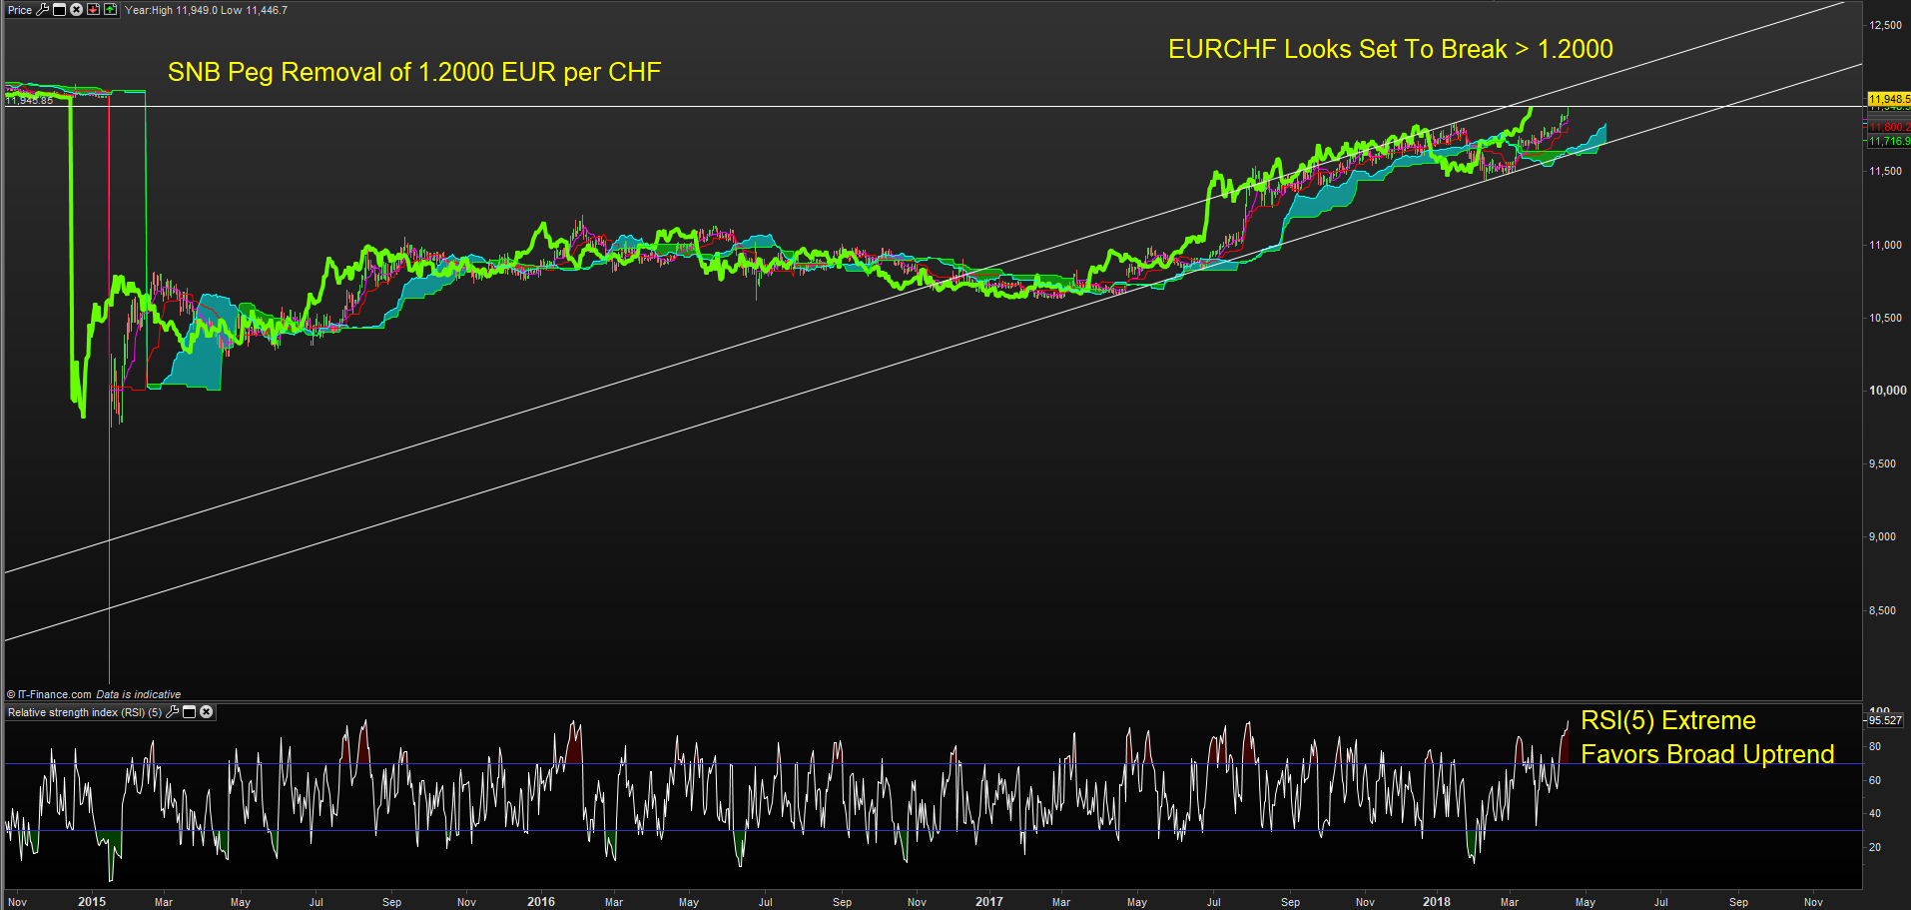Click Year High/Low readout text
The height and width of the screenshot is (910, 1911).
coord(206,10)
